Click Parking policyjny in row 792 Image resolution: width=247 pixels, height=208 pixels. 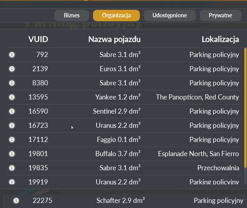coord(214,55)
